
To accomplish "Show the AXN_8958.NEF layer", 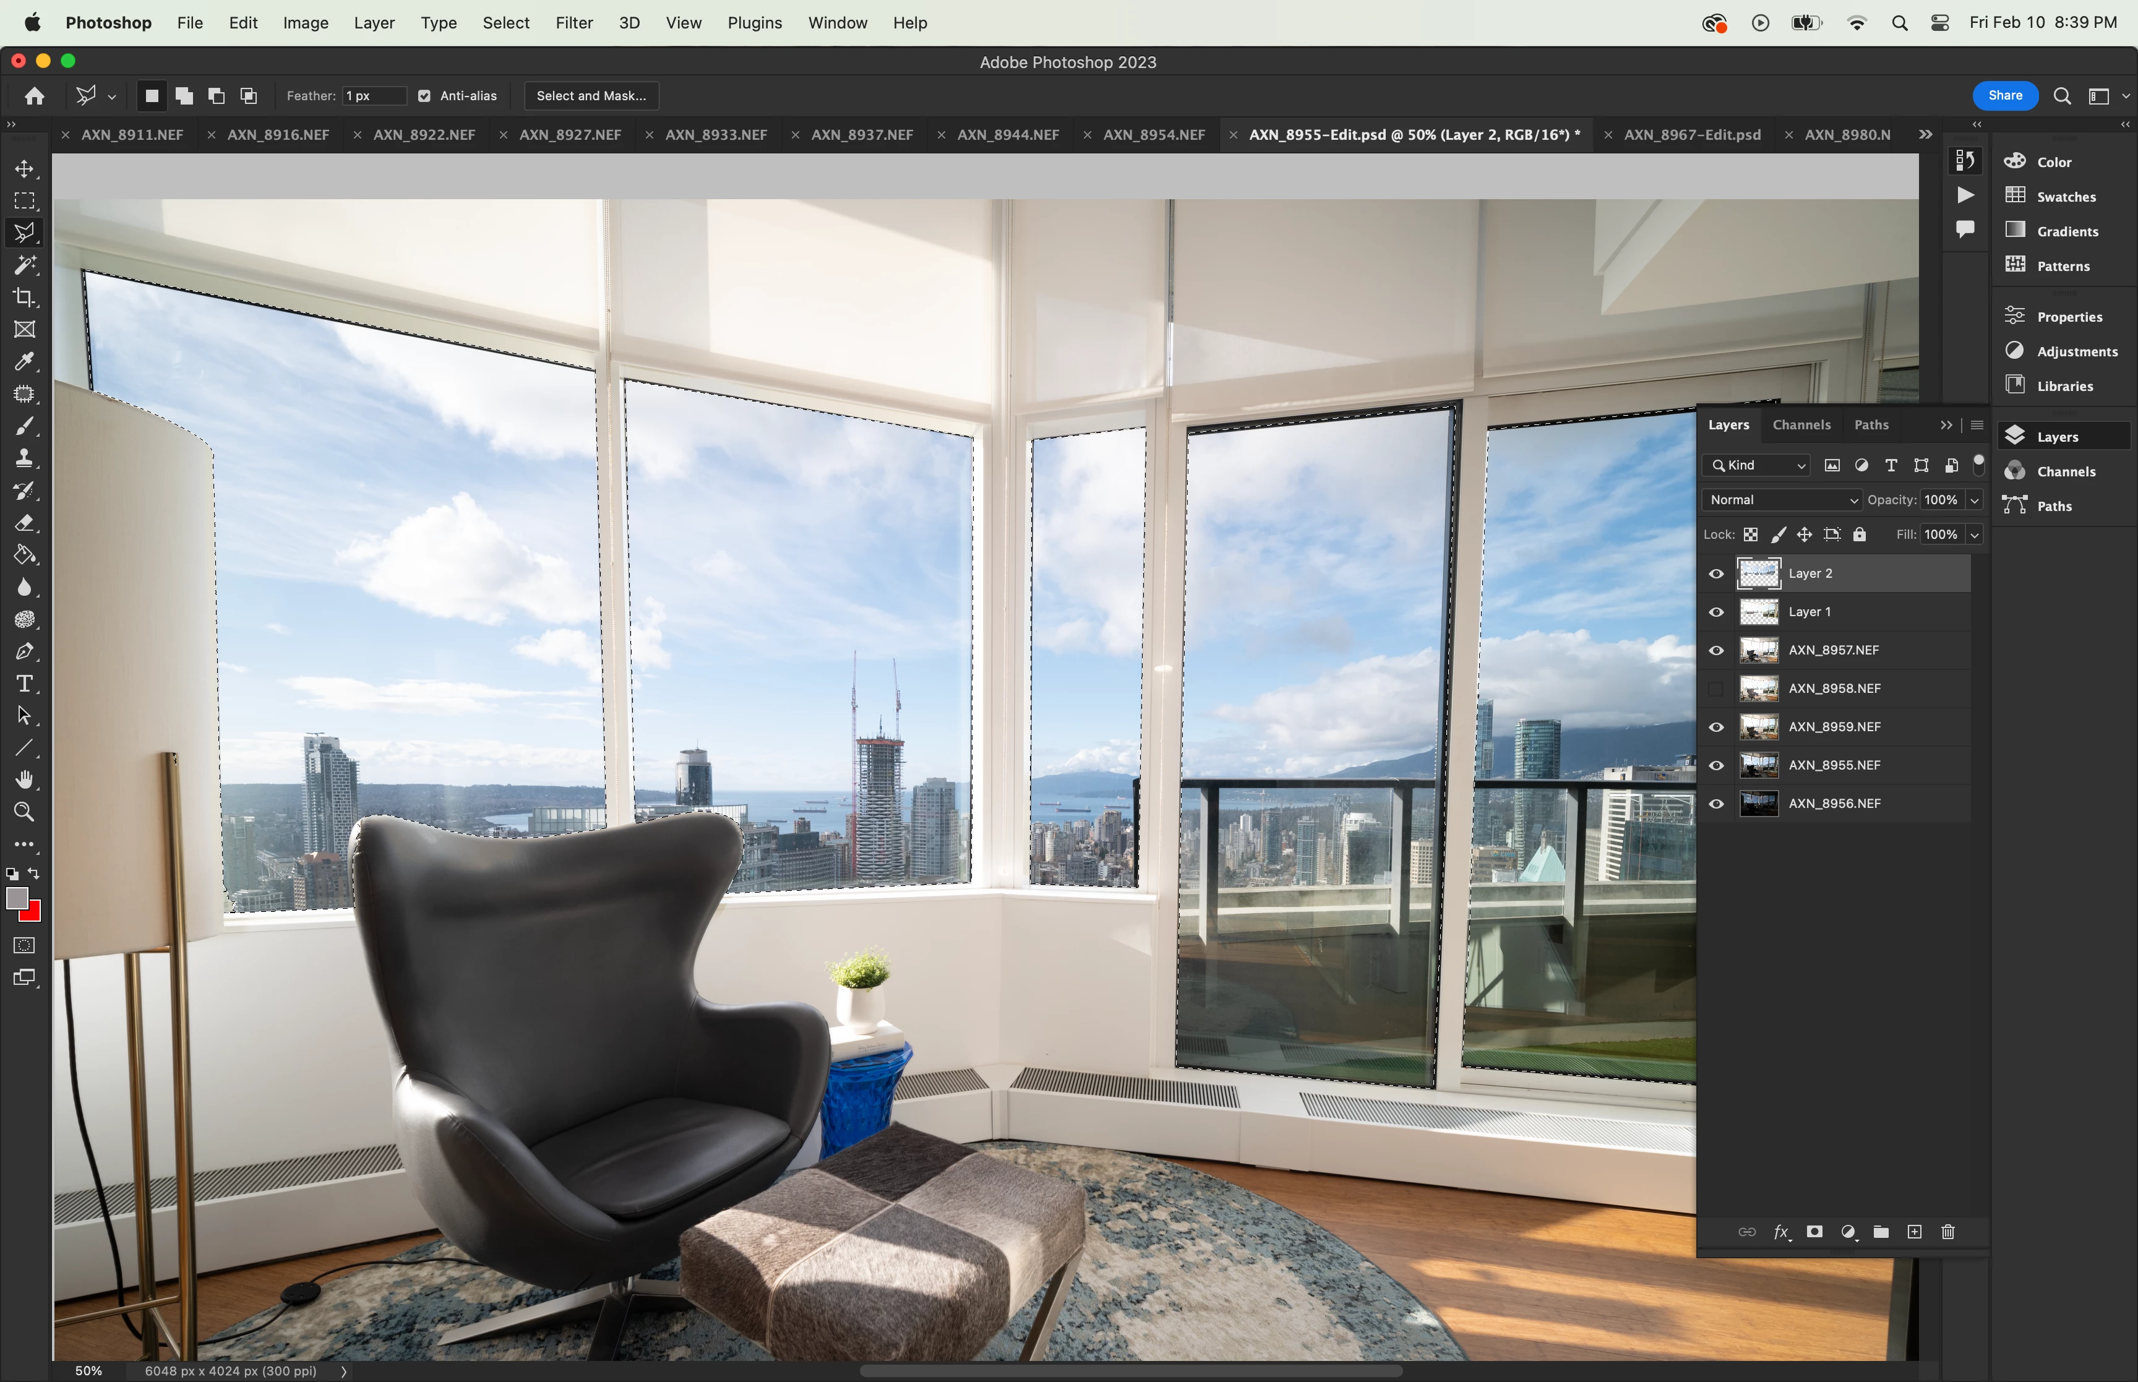I will (1715, 689).
